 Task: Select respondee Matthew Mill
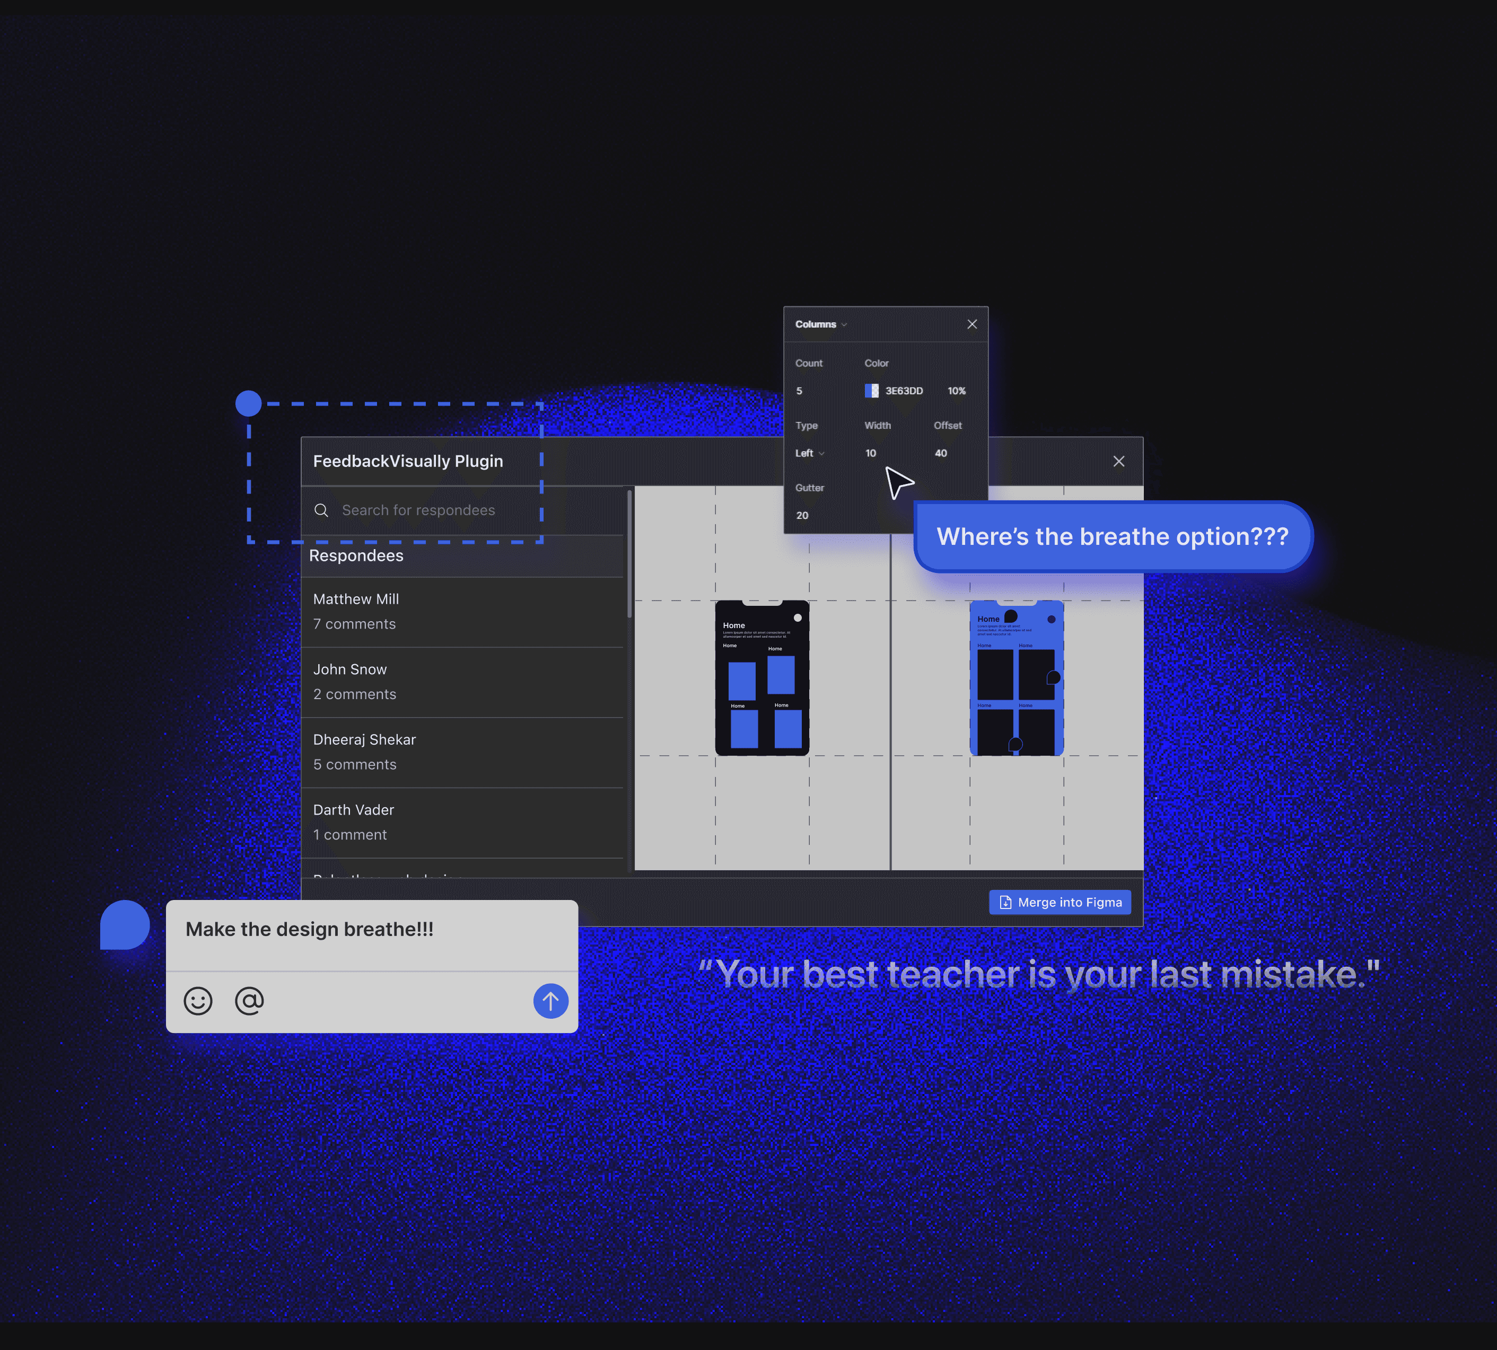point(462,612)
